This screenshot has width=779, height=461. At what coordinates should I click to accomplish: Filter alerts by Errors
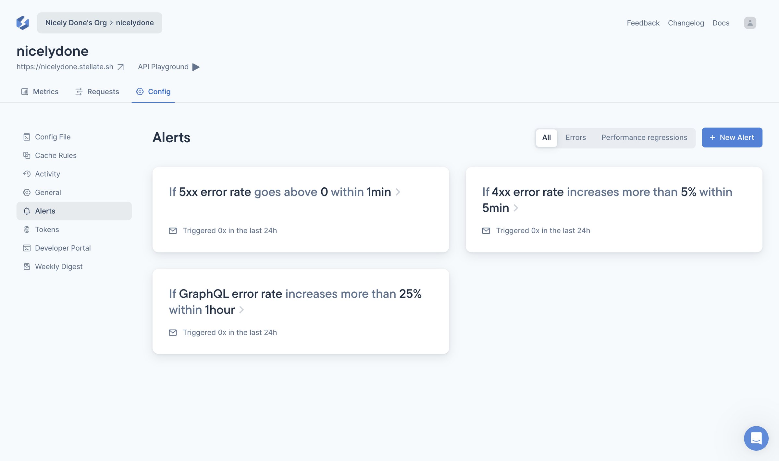point(575,137)
